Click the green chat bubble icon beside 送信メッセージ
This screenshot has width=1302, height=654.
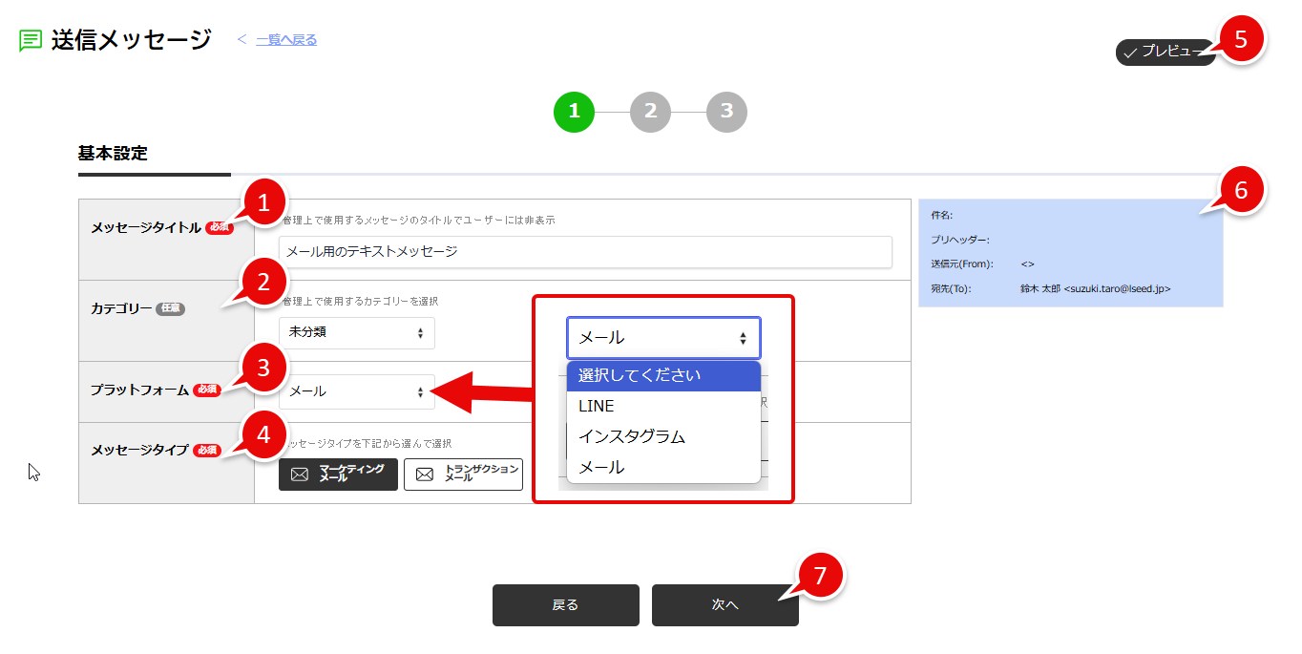(30, 40)
